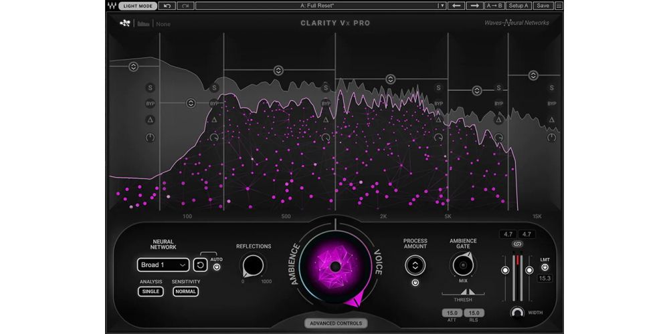
Task: Click band 4 level up/down handle
Action: click(391, 79)
